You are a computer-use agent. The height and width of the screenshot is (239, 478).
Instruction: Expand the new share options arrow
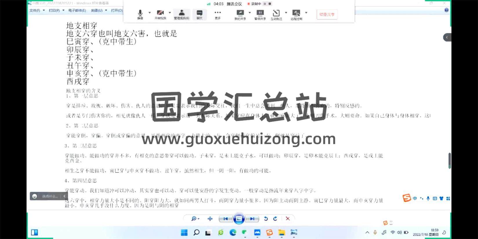click(250, 13)
